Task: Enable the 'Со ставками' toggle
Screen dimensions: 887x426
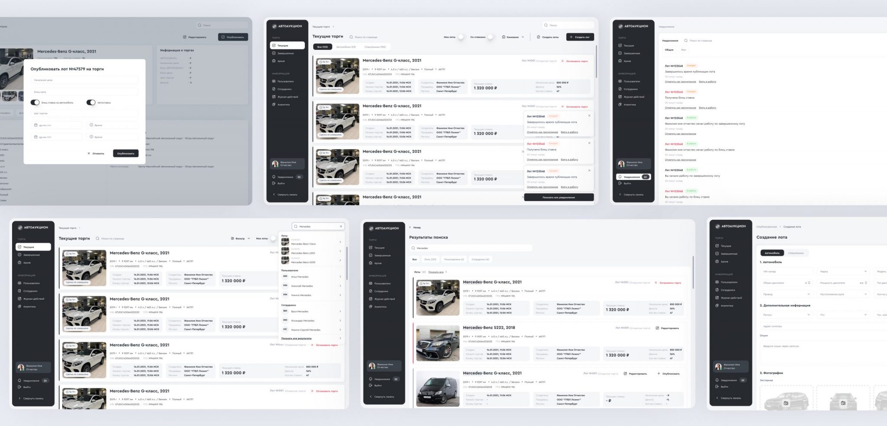Action: click(490, 37)
